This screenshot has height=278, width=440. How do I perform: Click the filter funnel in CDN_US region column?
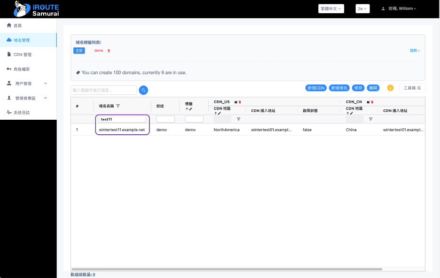pyautogui.click(x=238, y=119)
